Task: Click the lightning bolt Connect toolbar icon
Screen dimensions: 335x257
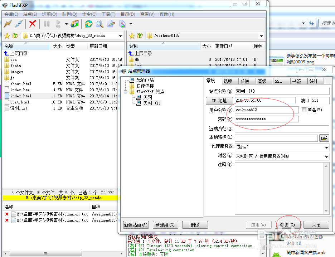Action: 8,24
